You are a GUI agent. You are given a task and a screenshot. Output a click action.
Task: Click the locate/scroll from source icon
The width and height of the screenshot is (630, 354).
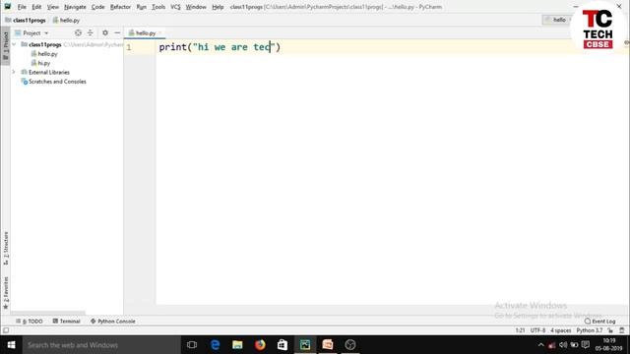[x=78, y=32]
